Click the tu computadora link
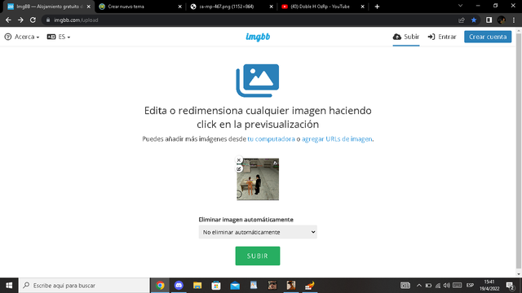This screenshot has width=522, height=293. tap(271, 139)
